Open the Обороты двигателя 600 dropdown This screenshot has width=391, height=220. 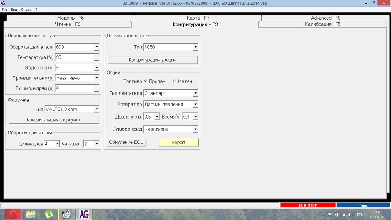[97, 47]
